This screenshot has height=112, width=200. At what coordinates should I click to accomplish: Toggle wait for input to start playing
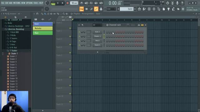click(86, 3)
